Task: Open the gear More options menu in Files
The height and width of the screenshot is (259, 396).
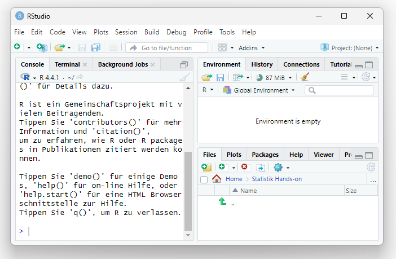Action: [281, 167]
